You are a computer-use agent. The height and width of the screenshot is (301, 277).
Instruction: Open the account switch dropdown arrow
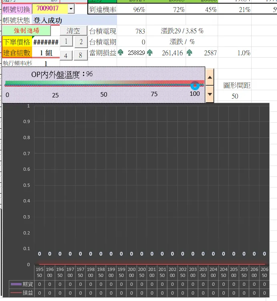[x=71, y=9]
